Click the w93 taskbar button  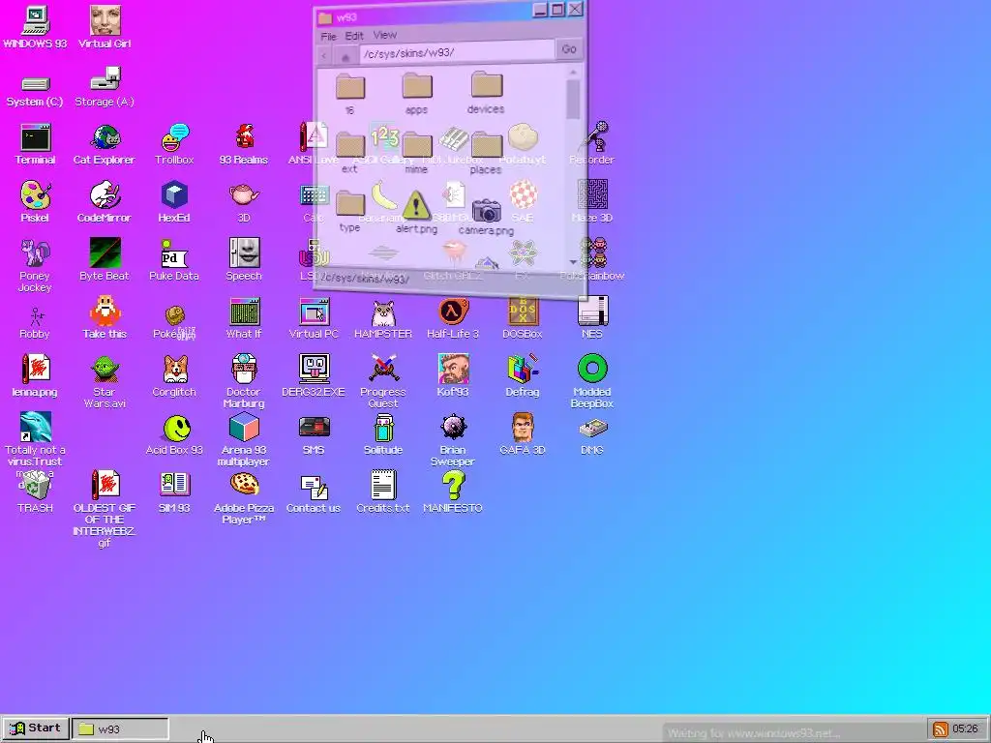pyautogui.click(x=120, y=728)
